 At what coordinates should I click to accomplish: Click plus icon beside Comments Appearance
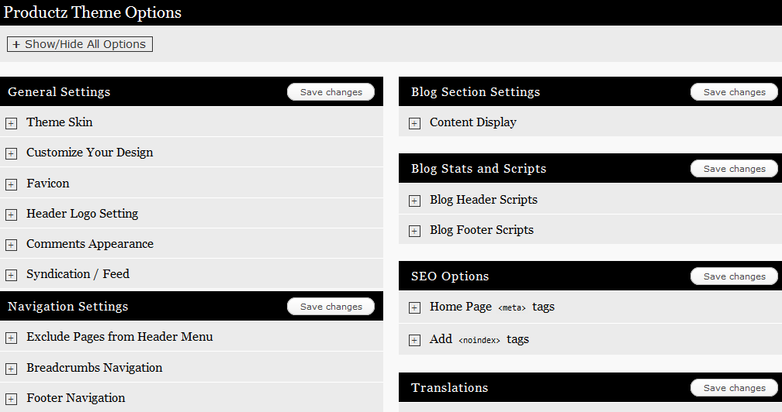[x=11, y=245]
